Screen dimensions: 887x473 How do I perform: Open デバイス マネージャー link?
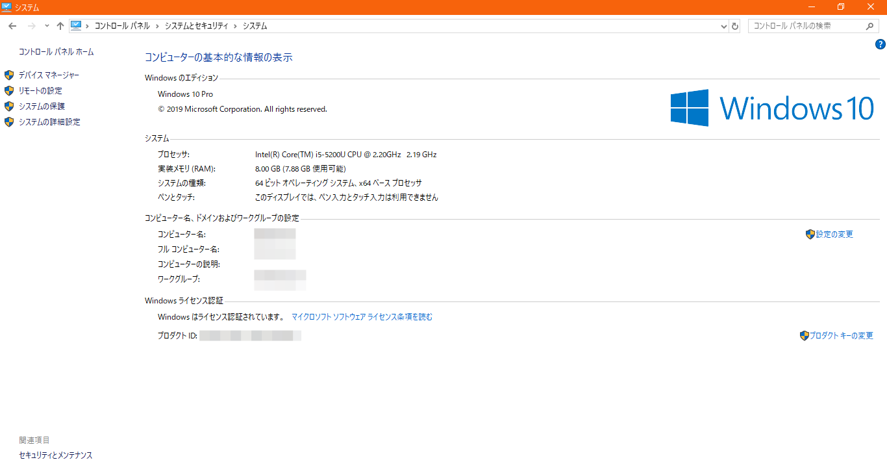(x=49, y=75)
